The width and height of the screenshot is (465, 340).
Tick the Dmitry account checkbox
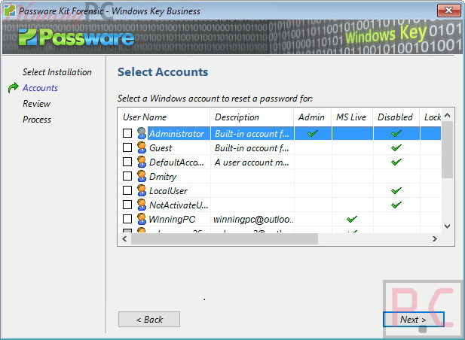(x=127, y=176)
